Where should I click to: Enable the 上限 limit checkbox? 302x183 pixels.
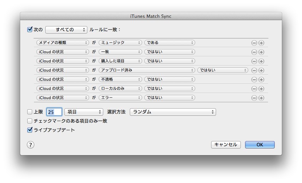click(29, 112)
